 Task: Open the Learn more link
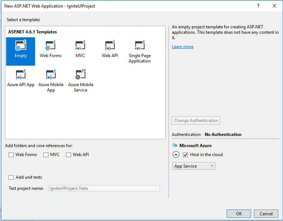[x=183, y=47]
